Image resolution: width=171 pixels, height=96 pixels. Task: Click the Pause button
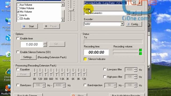pos(52,26)
